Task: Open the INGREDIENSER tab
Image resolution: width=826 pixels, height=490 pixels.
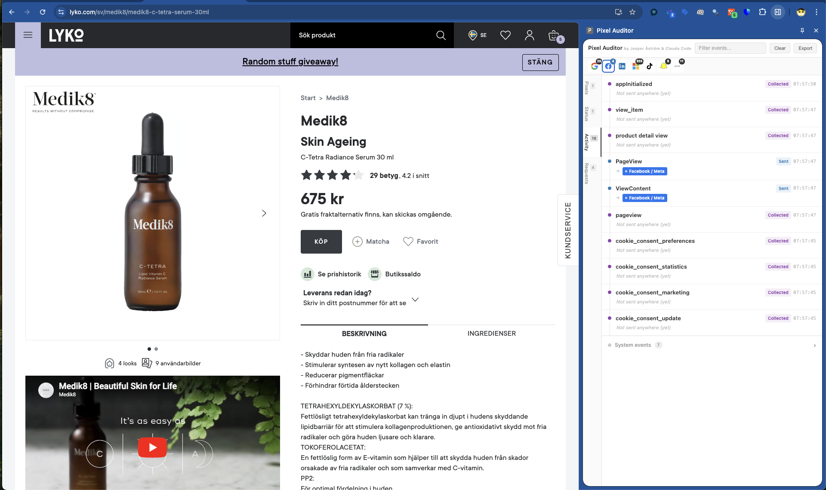Action: click(491, 333)
